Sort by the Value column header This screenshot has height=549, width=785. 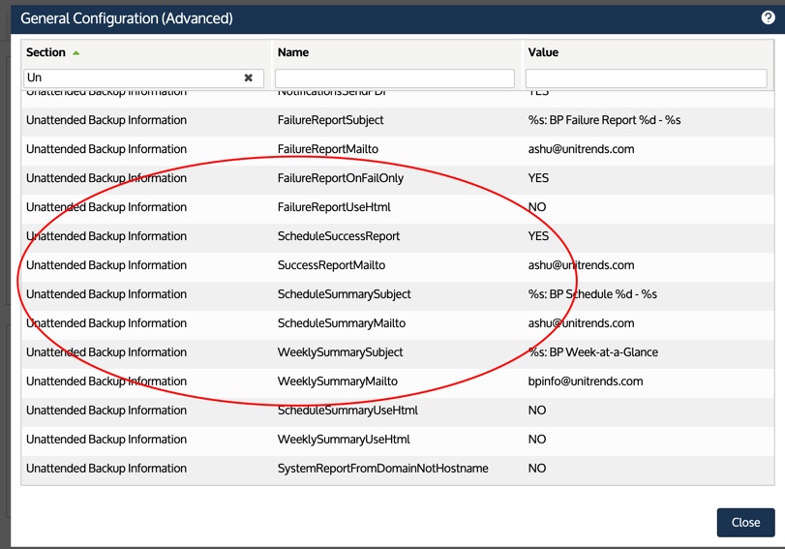(543, 52)
